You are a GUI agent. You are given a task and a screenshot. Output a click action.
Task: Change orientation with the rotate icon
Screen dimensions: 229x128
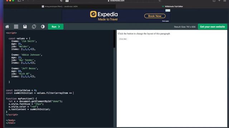click(34, 27)
